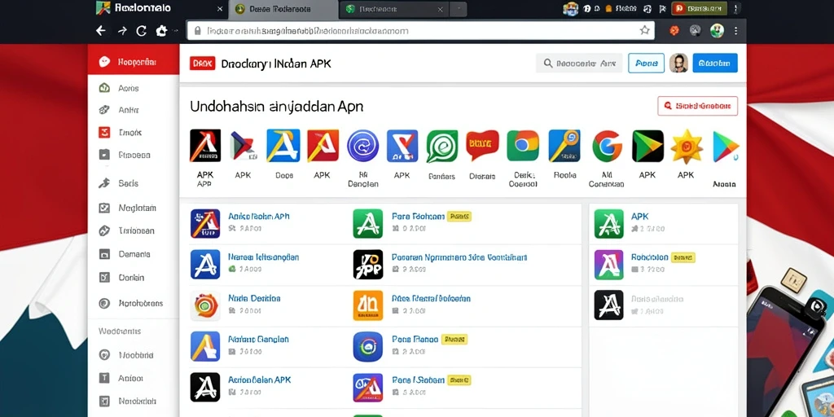Reload the page with the circular arrow
This screenshot has width=834, height=417.
142,31
